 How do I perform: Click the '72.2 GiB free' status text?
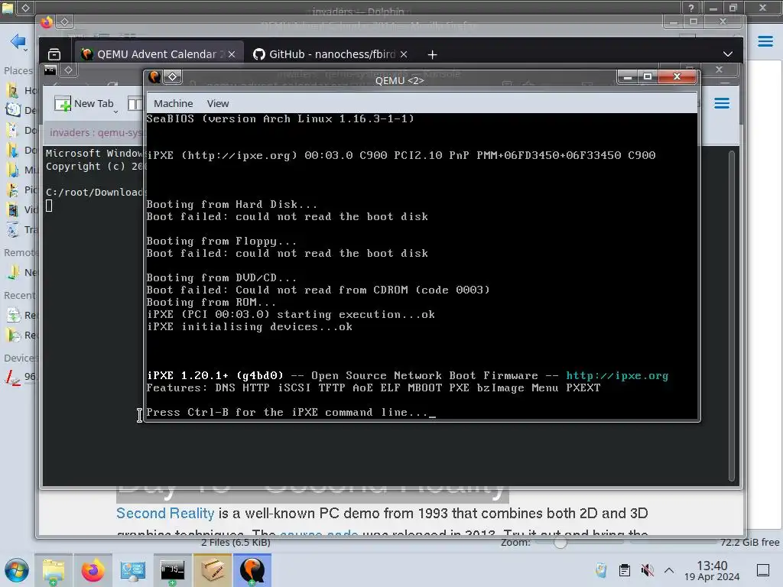point(749,542)
